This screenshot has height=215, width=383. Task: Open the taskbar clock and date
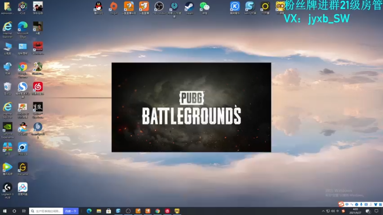[x=355, y=211]
